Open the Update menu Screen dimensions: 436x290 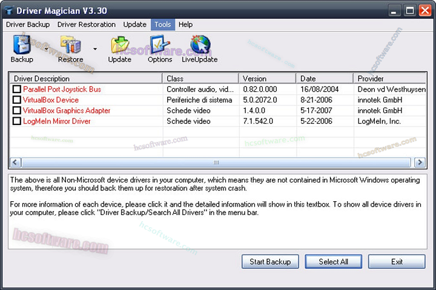pyautogui.click(x=135, y=24)
